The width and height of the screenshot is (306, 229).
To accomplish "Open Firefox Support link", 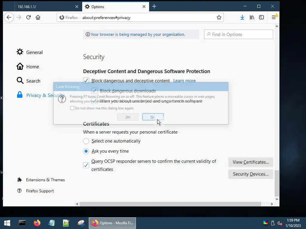I will [36, 191].
